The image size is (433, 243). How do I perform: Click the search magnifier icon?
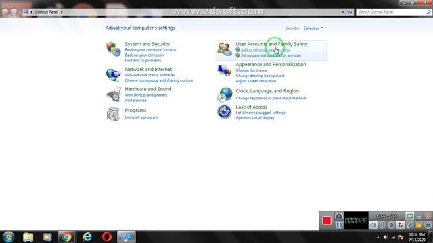pos(428,12)
